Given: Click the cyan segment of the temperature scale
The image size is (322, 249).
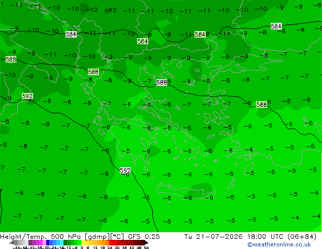Looking at the screenshot, I should [61, 242].
